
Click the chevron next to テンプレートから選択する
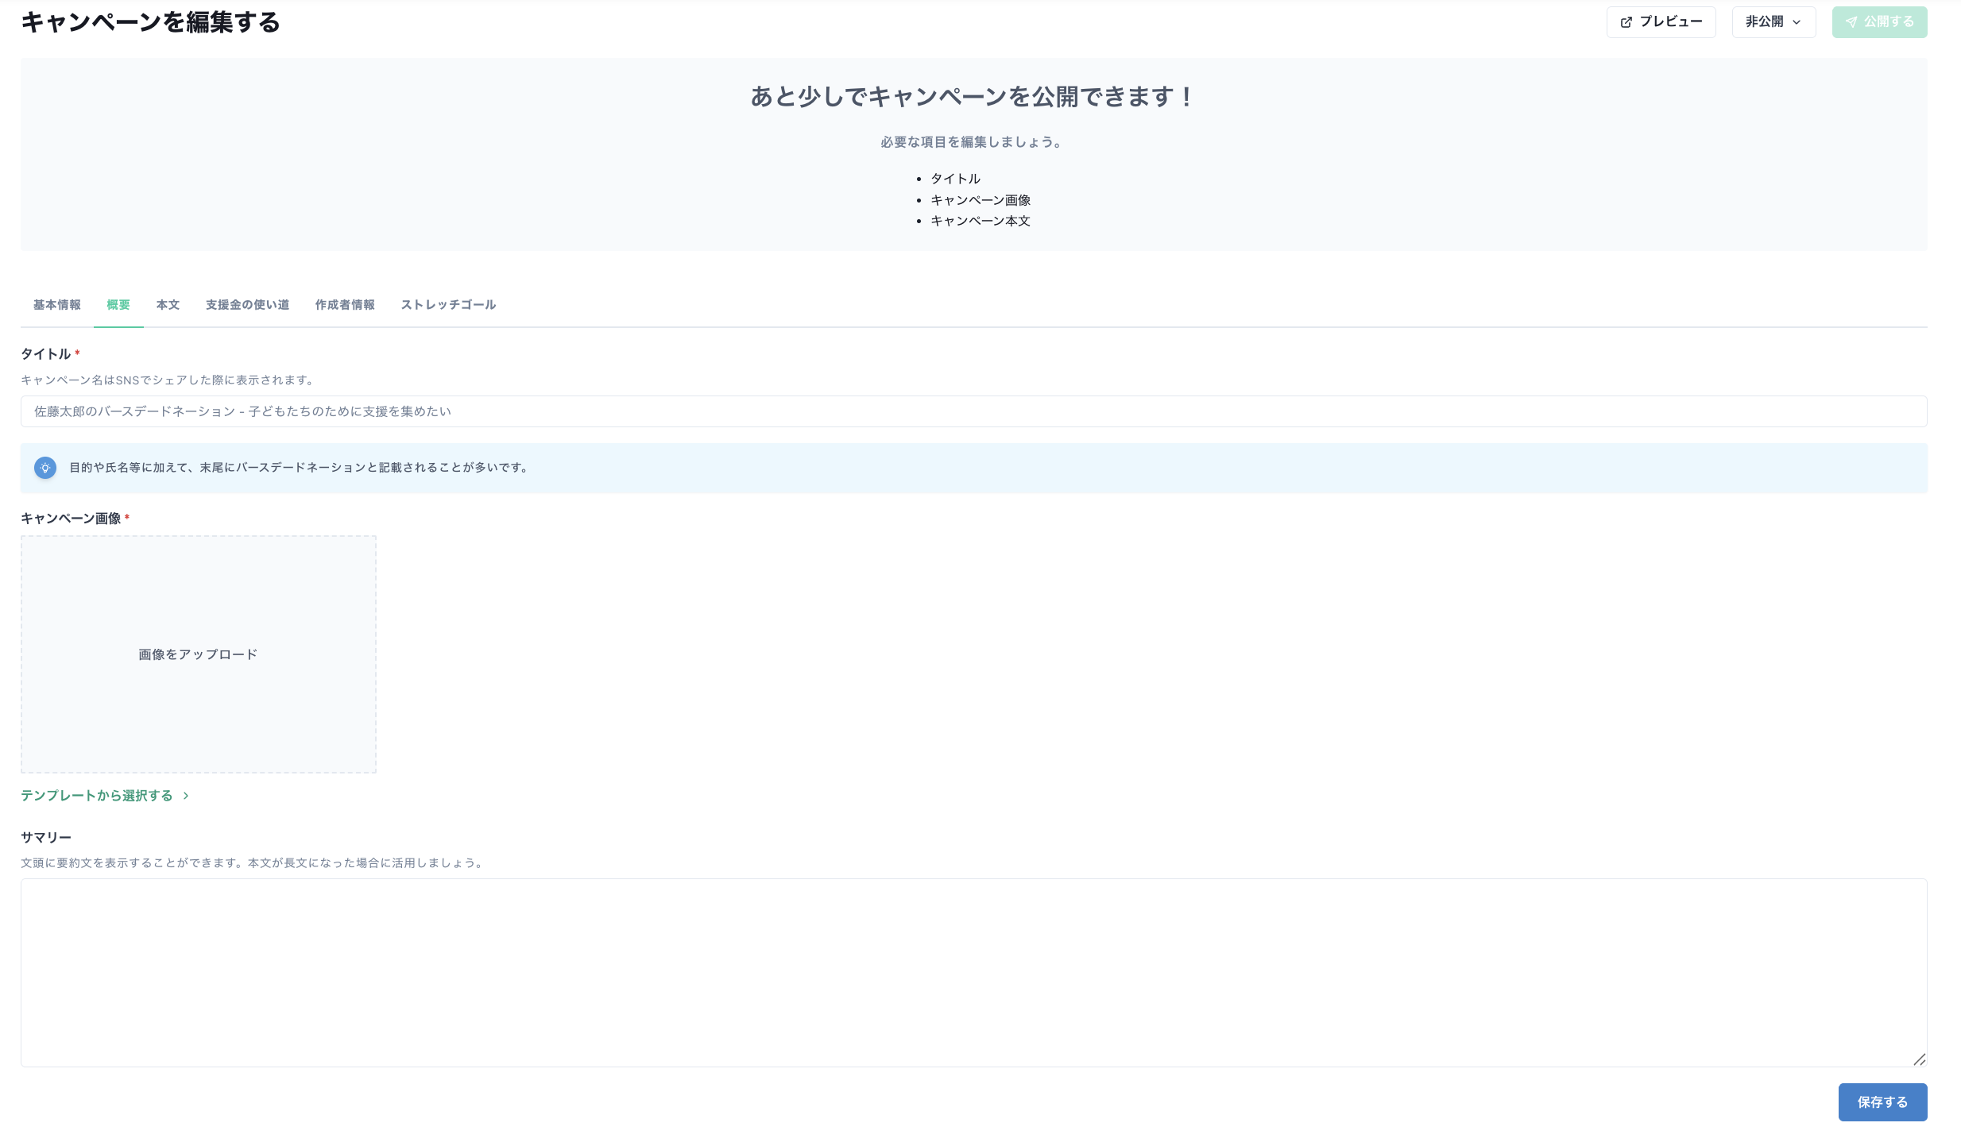[186, 795]
